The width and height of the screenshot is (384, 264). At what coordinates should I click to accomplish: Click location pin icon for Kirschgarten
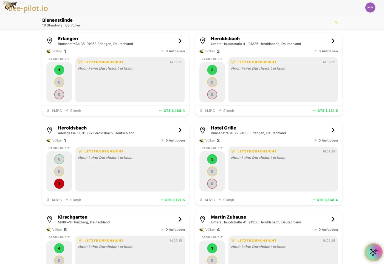click(50, 219)
